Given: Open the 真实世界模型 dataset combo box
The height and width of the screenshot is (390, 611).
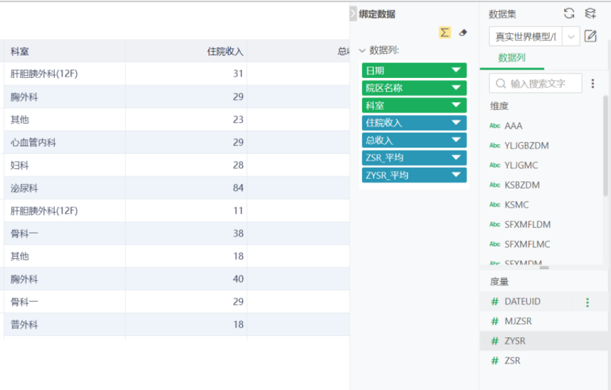Looking at the screenshot, I should point(534,36).
